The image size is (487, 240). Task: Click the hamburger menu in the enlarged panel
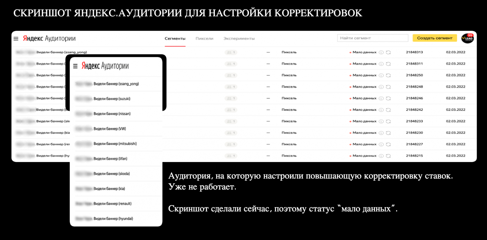pos(75,66)
